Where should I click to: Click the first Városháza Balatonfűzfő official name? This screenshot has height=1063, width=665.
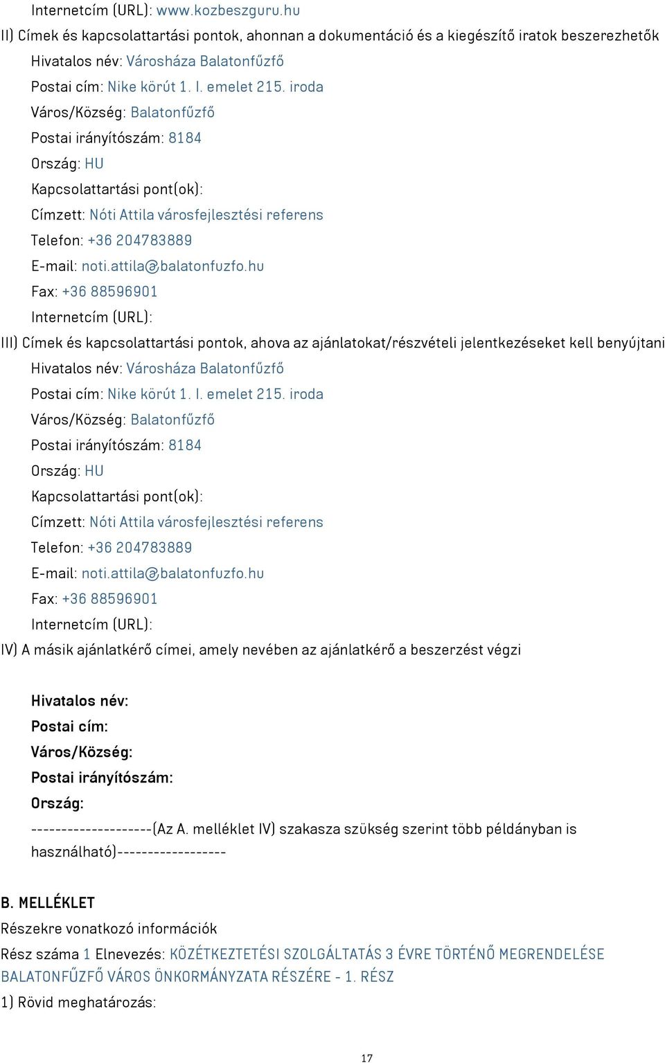205,61
